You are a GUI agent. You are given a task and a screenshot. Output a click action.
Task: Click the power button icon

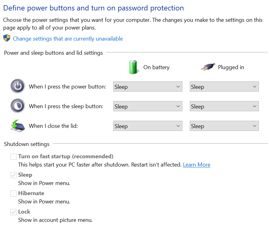[18, 86]
